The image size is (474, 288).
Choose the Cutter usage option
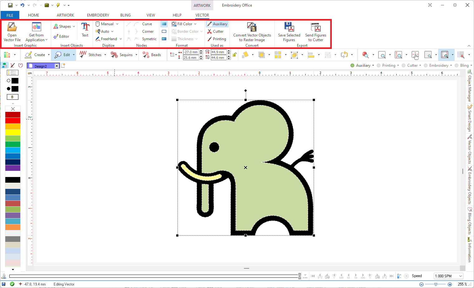[x=215, y=31]
